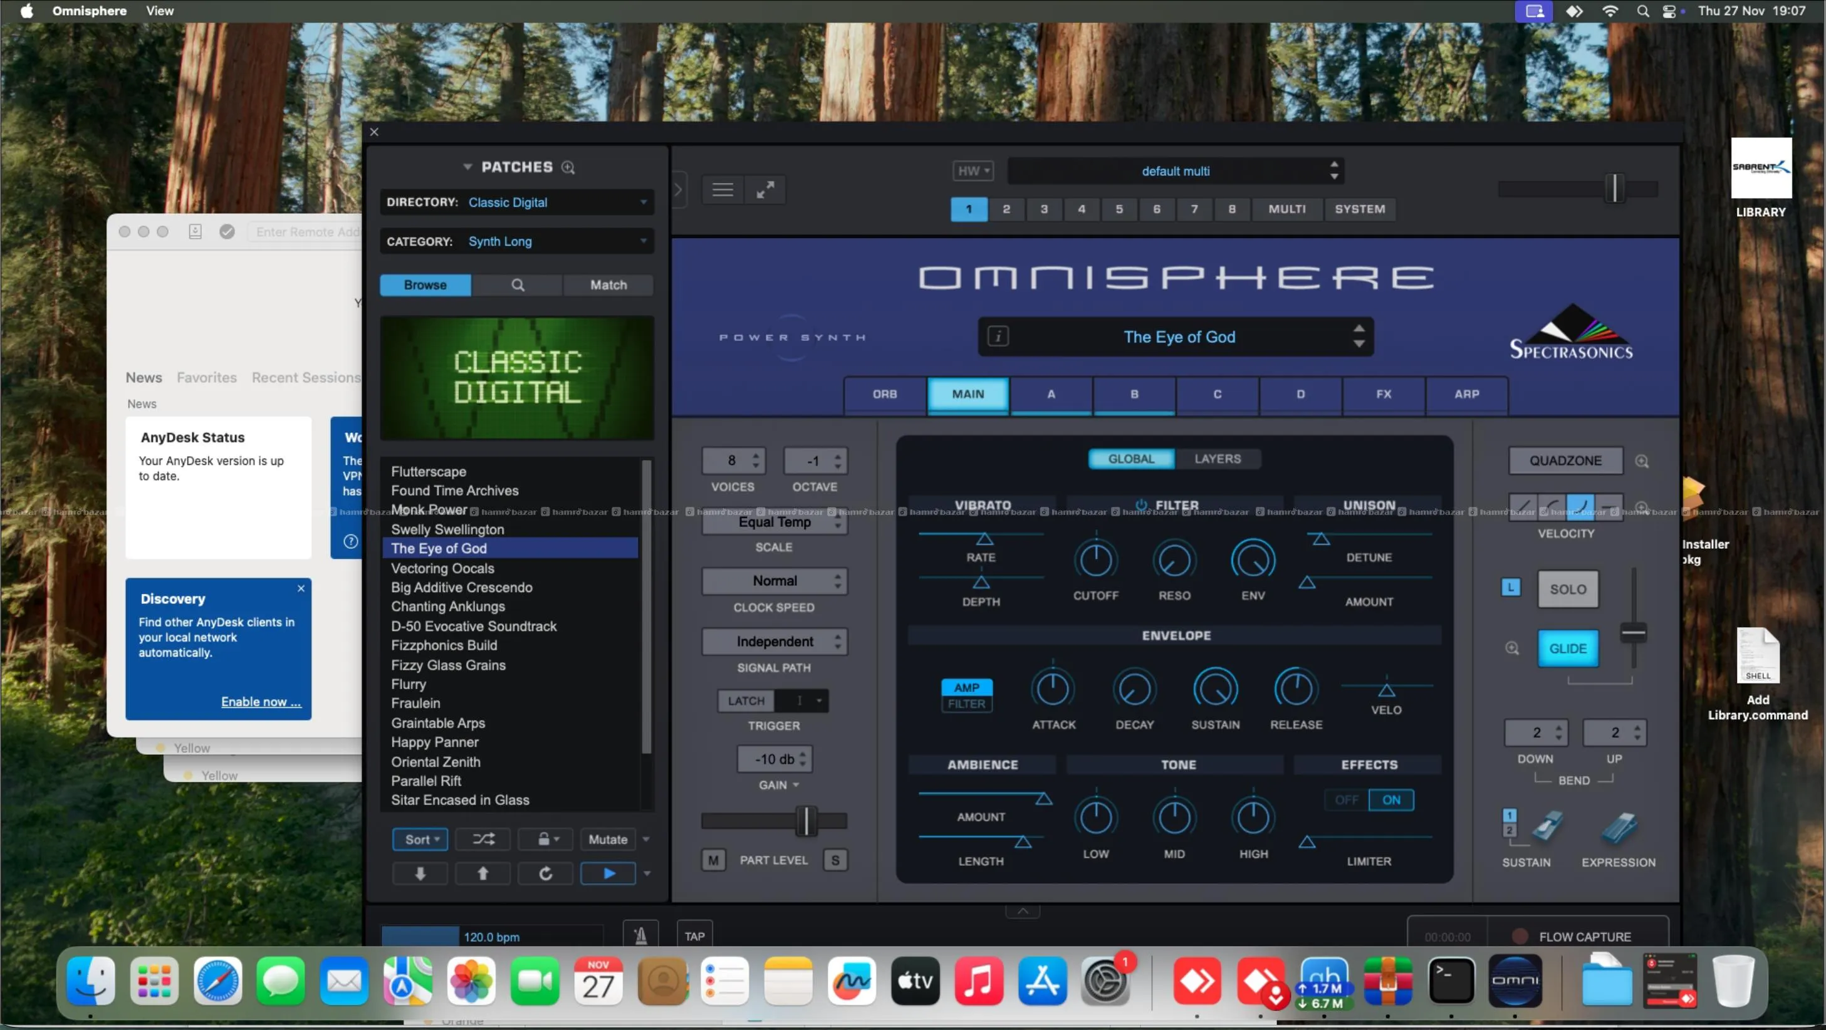Click the Browse button
Viewport: 1826px width, 1030px height.
pyautogui.click(x=425, y=285)
